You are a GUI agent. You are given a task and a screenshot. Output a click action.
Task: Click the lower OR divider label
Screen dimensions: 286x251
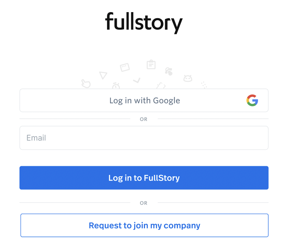click(144, 203)
